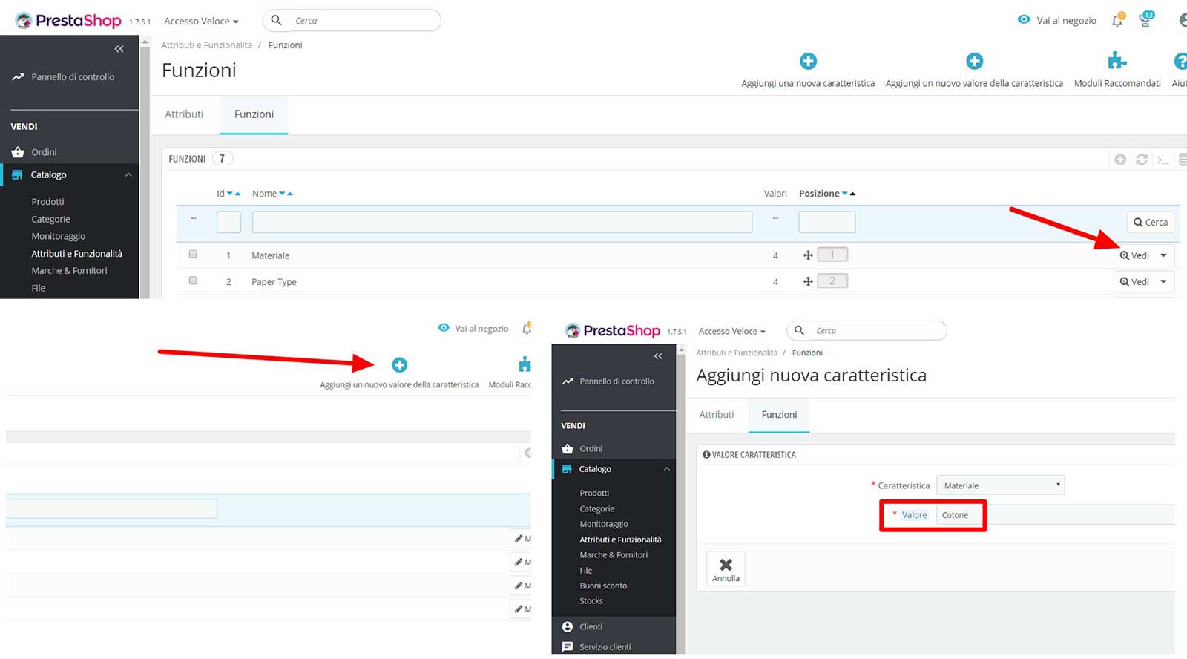This screenshot has width=1187, height=659.
Task: Click the plus icon above 'Aggiungi una nuova caratteristica'
Action: [x=808, y=61]
